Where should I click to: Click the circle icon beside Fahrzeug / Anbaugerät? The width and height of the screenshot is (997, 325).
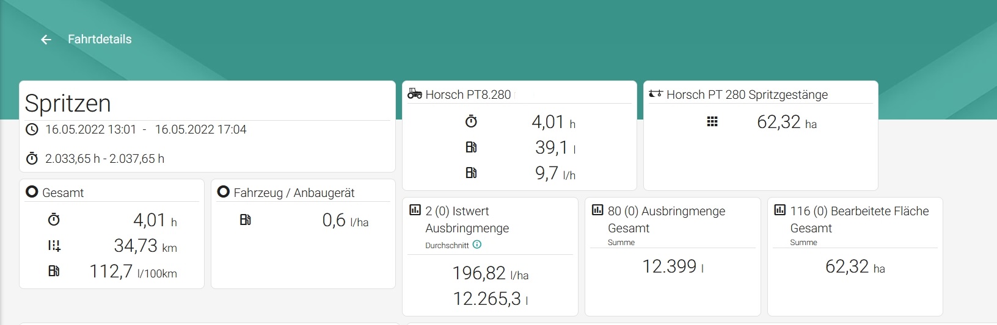click(224, 192)
